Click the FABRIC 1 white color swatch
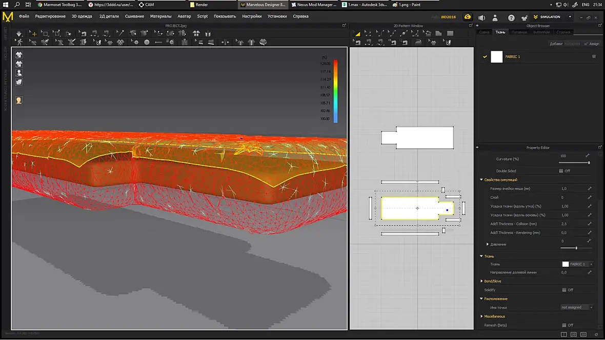 496,57
